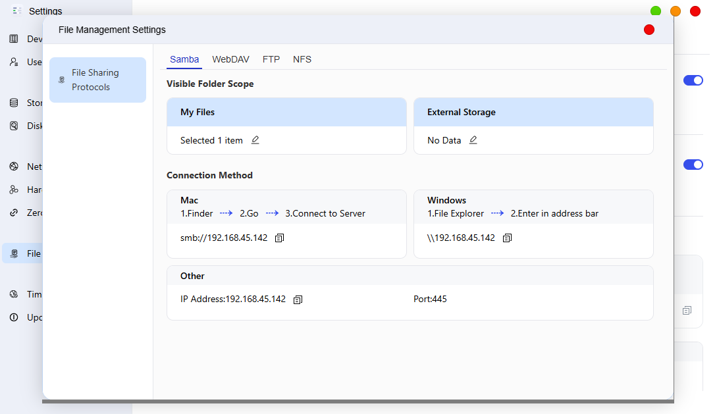Click the copy icon in background panel
This screenshot has width=717, height=414.
pos(687,311)
